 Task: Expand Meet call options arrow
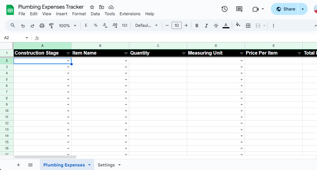click(262, 9)
